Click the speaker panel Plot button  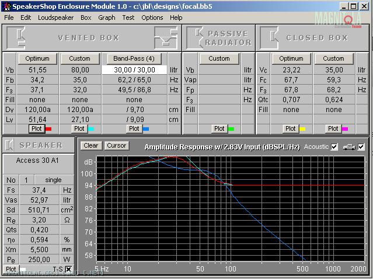(x=11, y=269)
